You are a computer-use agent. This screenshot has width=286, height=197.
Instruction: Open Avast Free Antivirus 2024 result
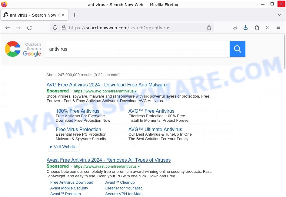pyautogui.click(x=108, y=160)
